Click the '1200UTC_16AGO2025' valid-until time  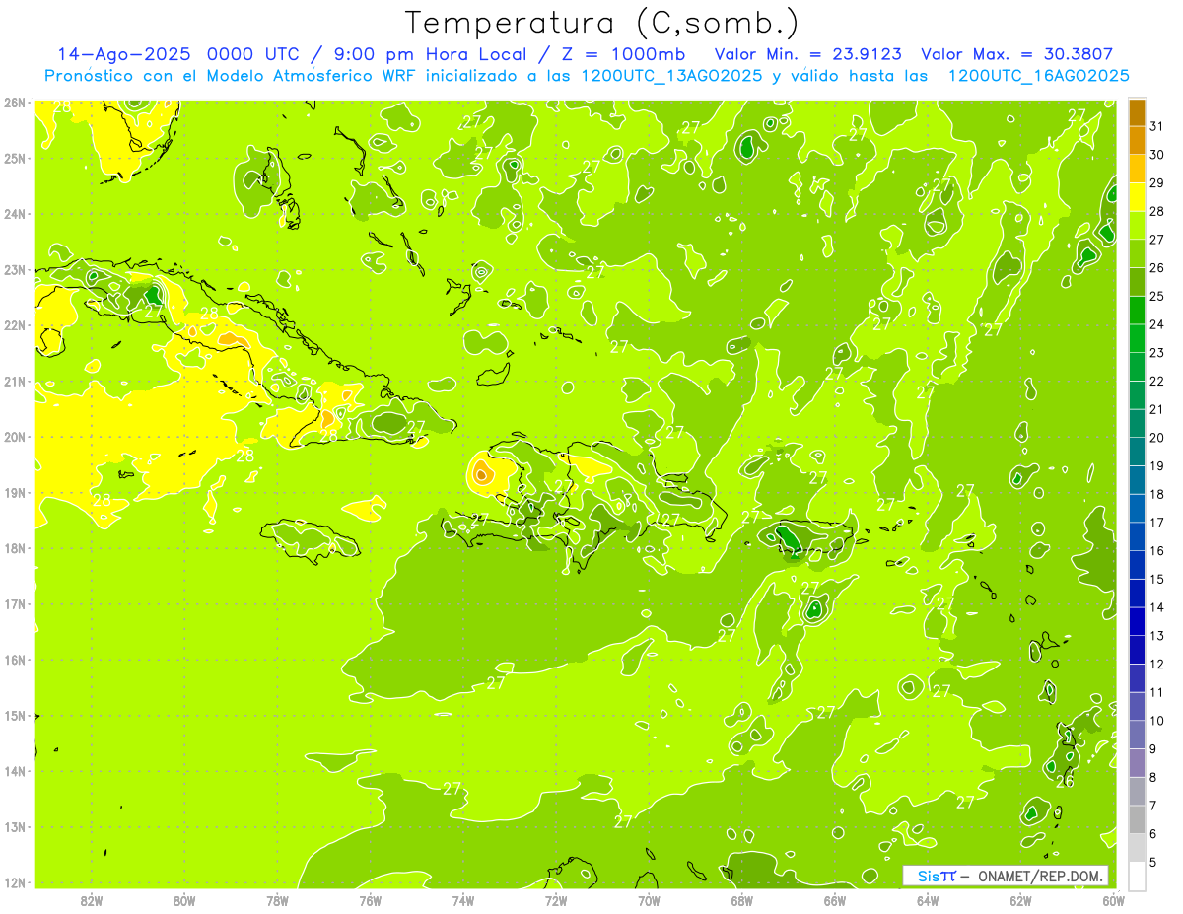(1038, 76)
